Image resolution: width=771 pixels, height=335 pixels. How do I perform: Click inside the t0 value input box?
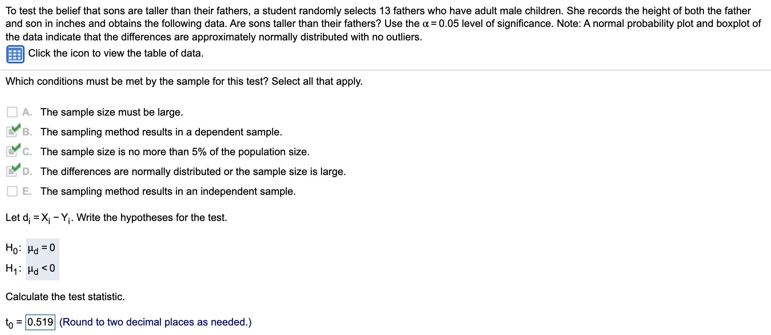click(40, 322)
